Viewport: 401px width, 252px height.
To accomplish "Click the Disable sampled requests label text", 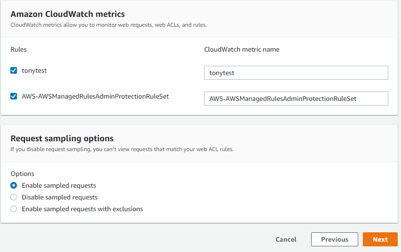I will click(60, 197).
